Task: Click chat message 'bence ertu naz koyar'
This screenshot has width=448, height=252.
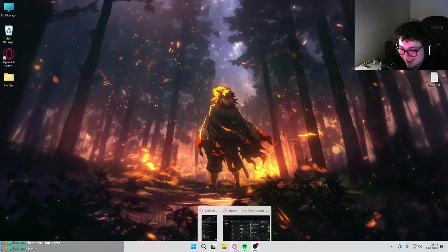Action: tap(44, 243)
